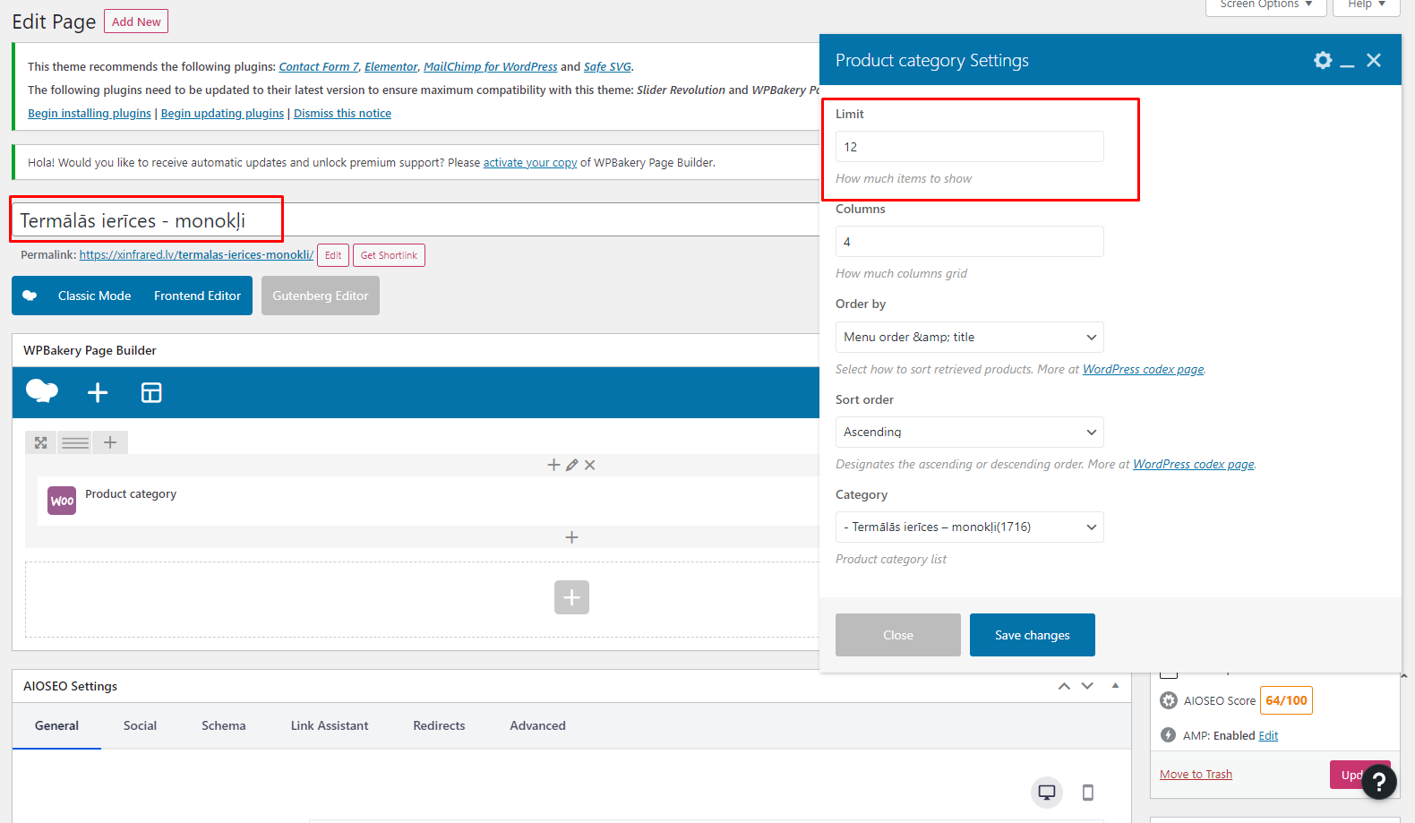1415x823 pixels.
Task: Click the Save changes button
Action: 1032,635
